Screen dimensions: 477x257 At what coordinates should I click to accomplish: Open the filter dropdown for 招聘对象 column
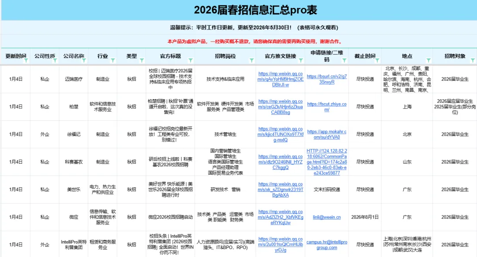[x=473, y=60]
